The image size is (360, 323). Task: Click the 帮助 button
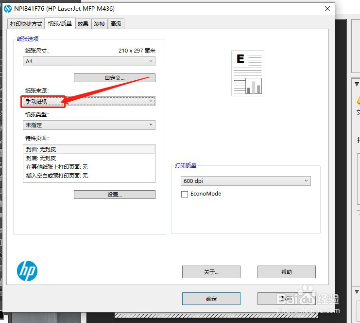click(287, 272)
